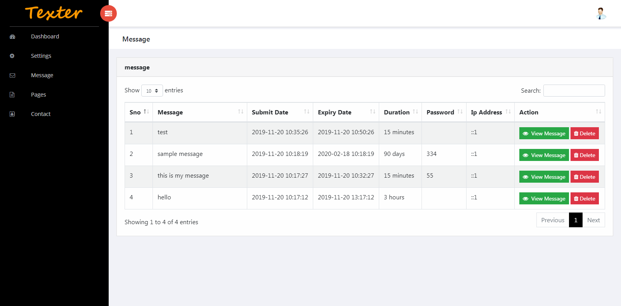Focus the Search input field
The height and width of the screenshot is (306, 621).
click(574, 90)
